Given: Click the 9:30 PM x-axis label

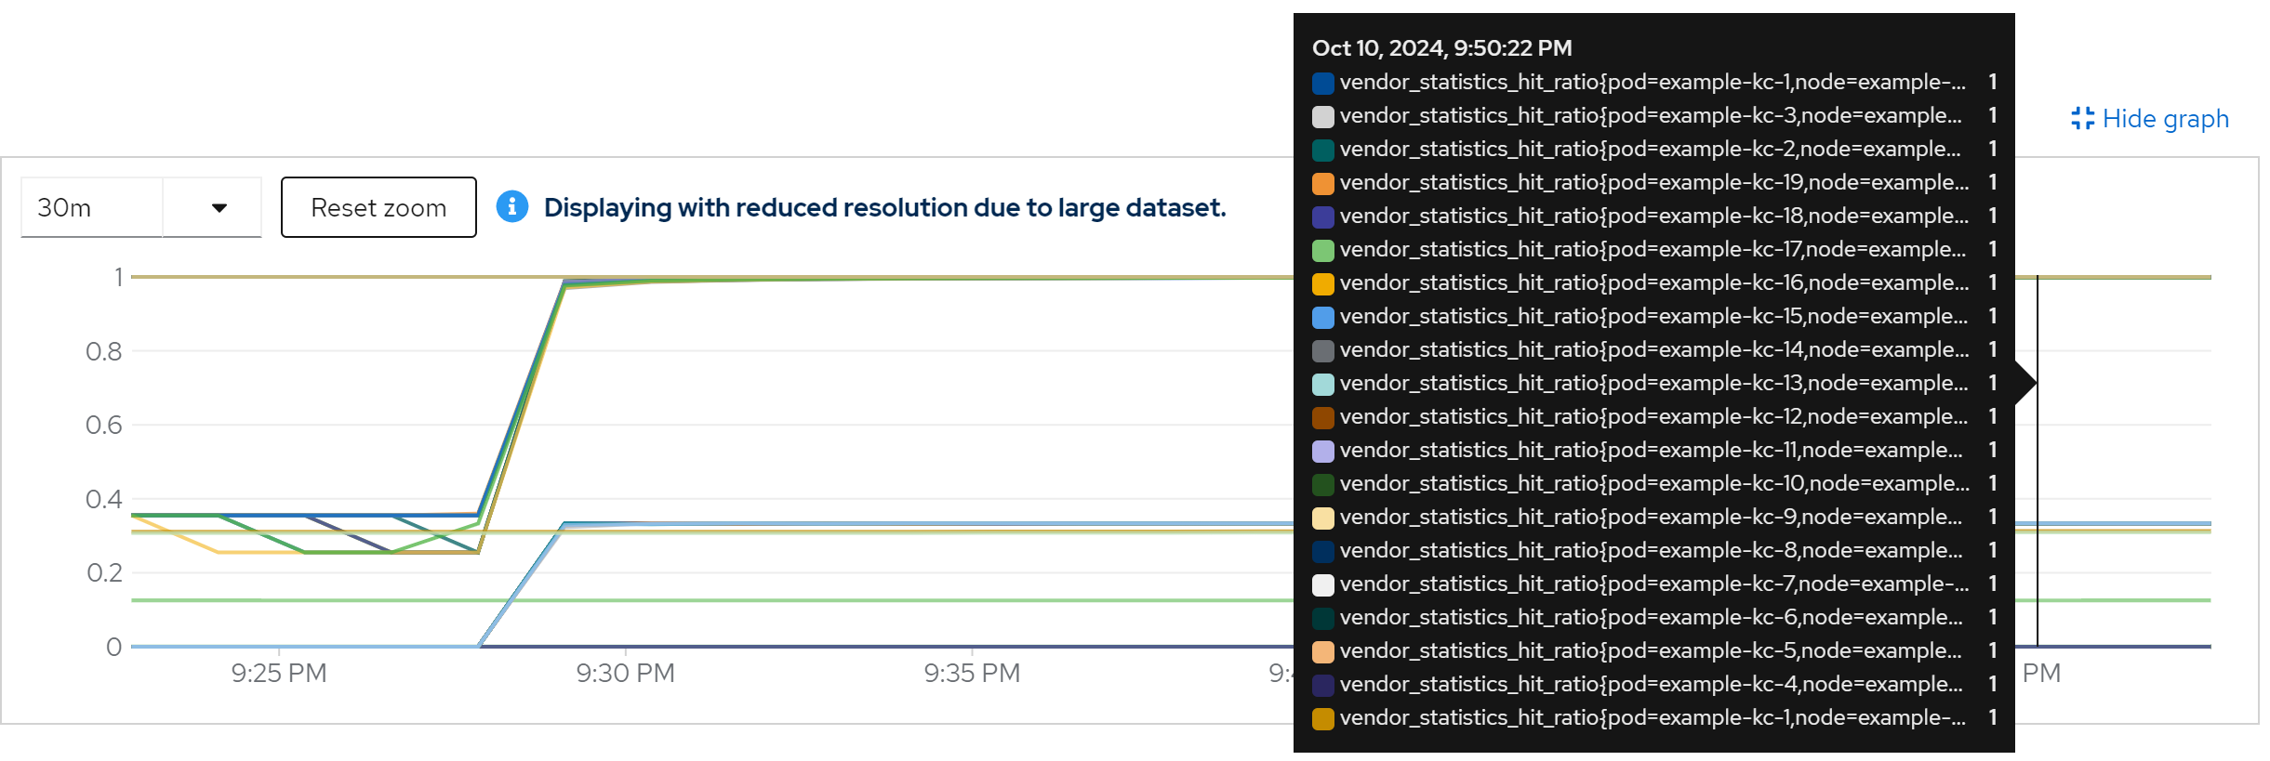Looking at the screenshot, I should [625, 673].
